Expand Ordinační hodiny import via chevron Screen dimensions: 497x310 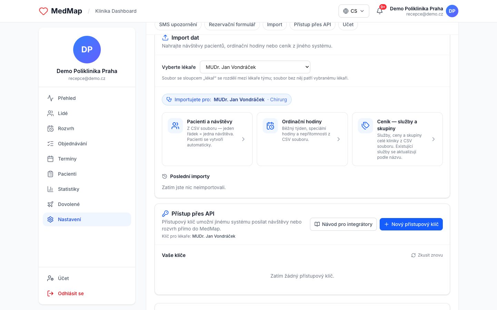(339, 139)
